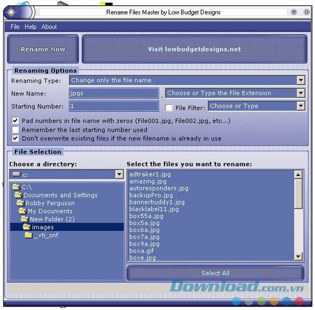The height and width of the screenshot is (310, 315).
Task: Open the File Extension dropdown
Action: pyautogui.click(x=301, y=93)
